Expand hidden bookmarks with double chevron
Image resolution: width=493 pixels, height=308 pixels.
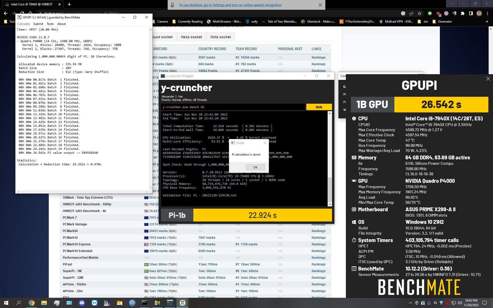click(487, 22)
